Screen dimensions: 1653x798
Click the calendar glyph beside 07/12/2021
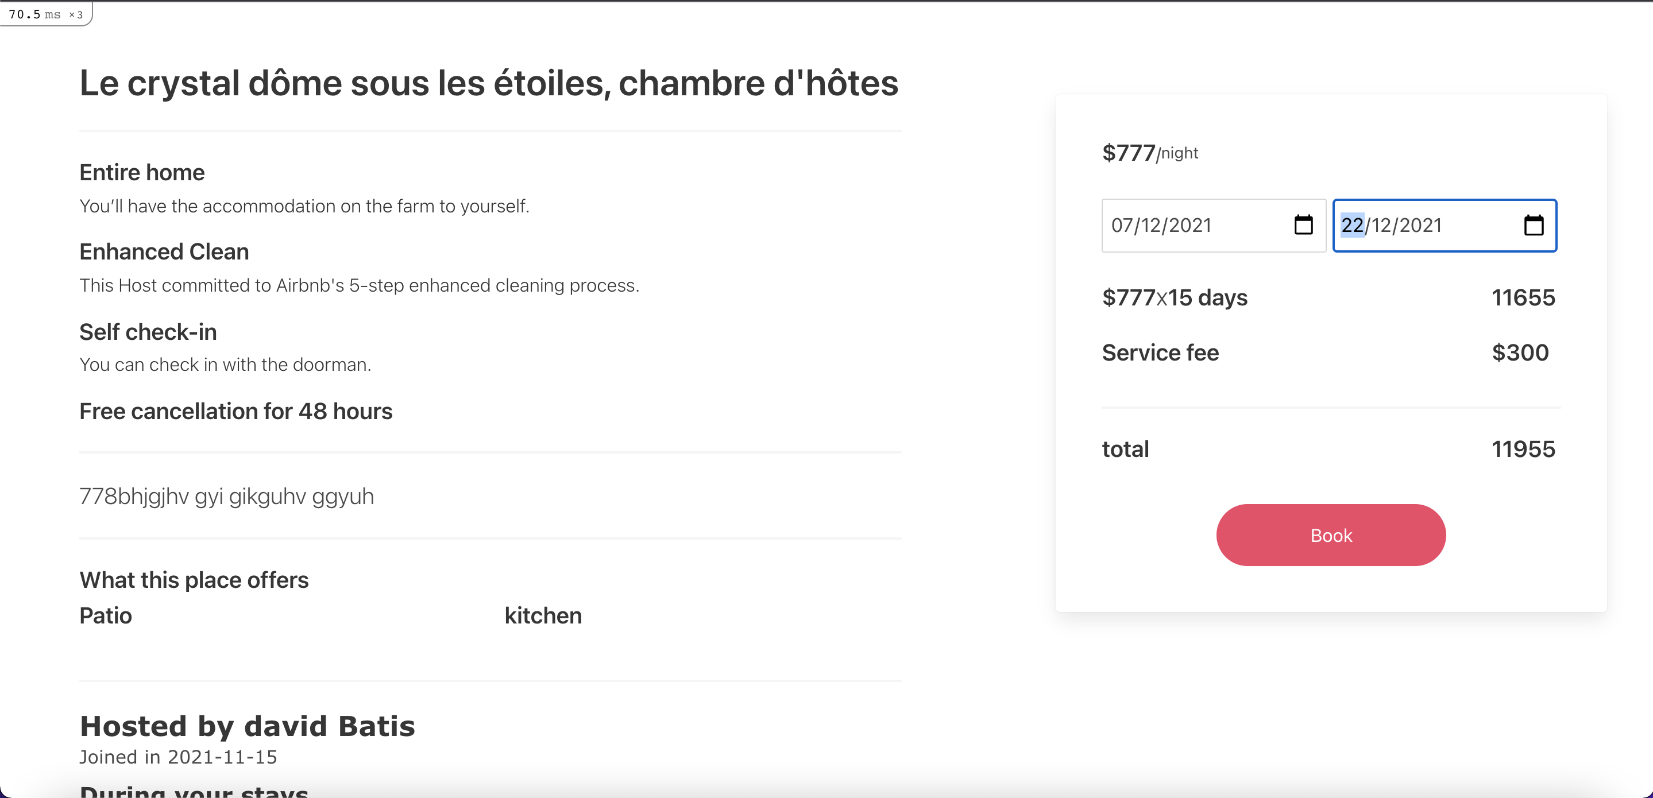pos(1304,225)
